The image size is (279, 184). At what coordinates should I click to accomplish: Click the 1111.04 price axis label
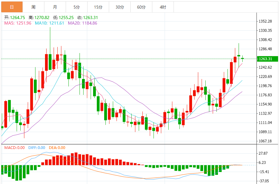click(x=265, y=123)
